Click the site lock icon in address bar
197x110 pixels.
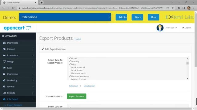pos(19,8)
